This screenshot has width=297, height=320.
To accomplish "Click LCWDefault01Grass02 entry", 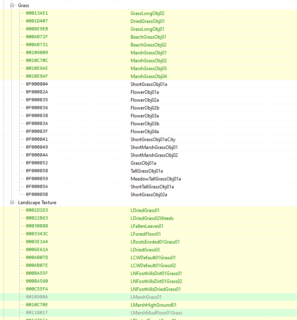I will pos(153,266).
